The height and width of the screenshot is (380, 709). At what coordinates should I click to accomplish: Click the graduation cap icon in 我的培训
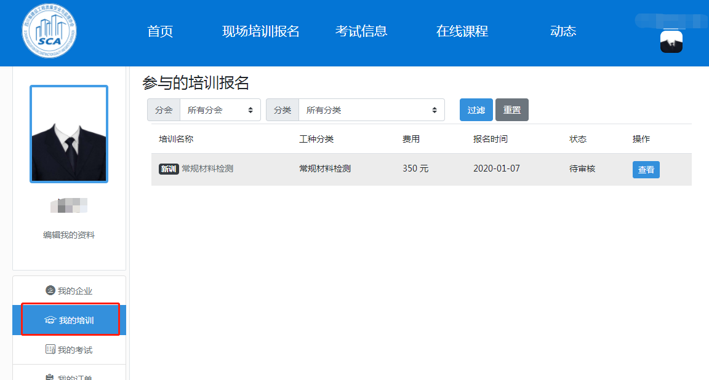click(50, 320)
